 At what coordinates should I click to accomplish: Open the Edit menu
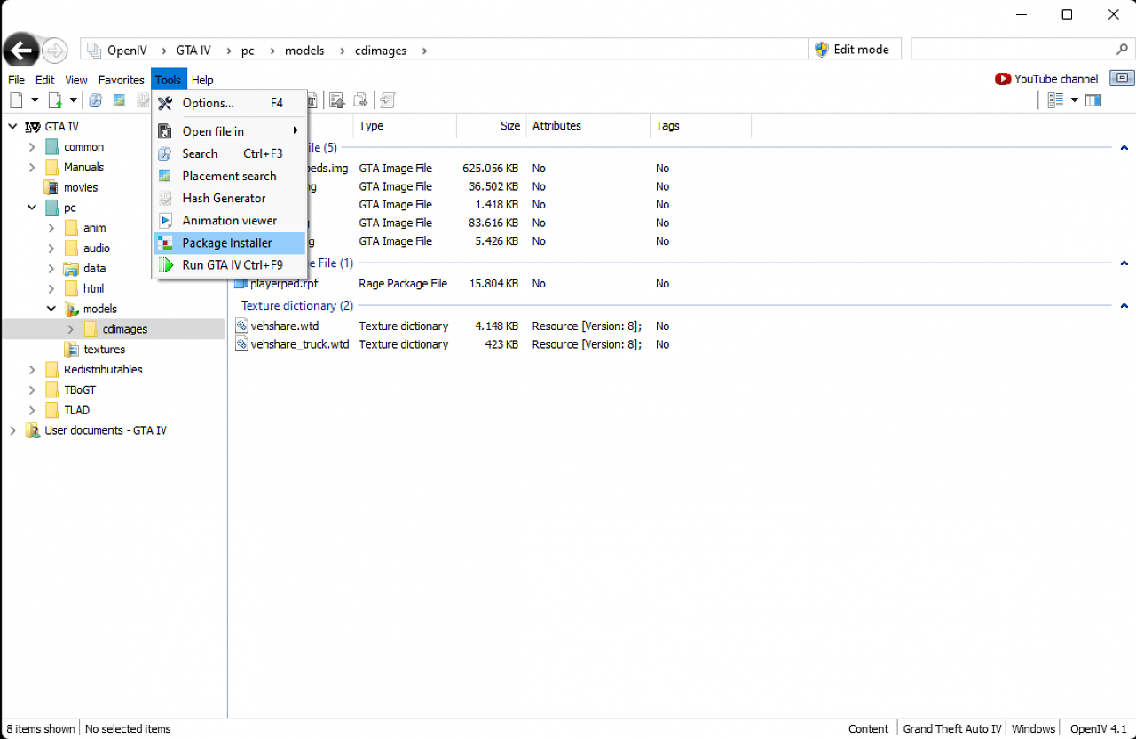coord(45,80)
